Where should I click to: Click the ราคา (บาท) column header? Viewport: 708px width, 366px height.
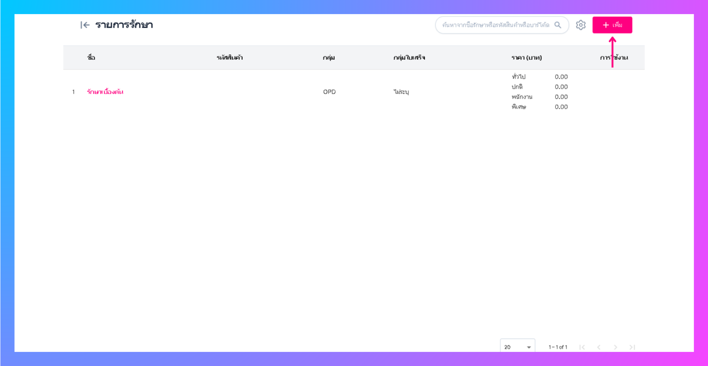coord(526,58)
